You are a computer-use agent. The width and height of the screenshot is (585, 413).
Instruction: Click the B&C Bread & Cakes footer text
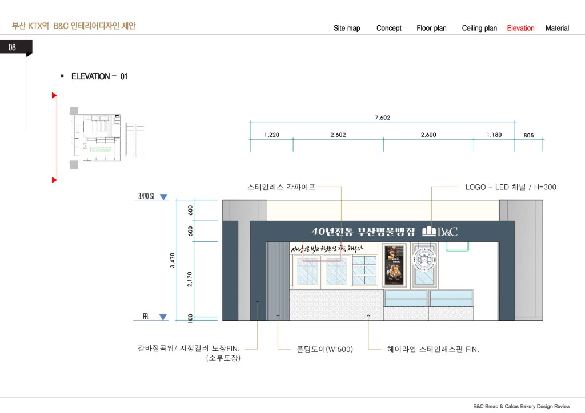point(521,406)
